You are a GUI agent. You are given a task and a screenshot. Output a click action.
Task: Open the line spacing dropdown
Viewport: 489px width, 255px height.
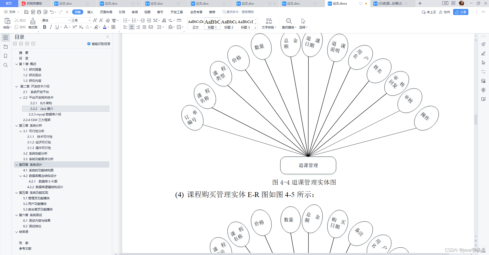(160, 27)
